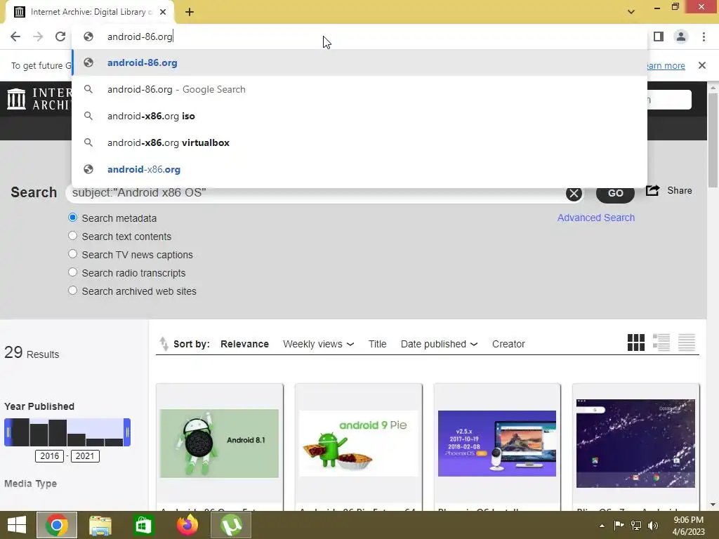
Task: Click the network tray icon
Action: coord(636,526)
